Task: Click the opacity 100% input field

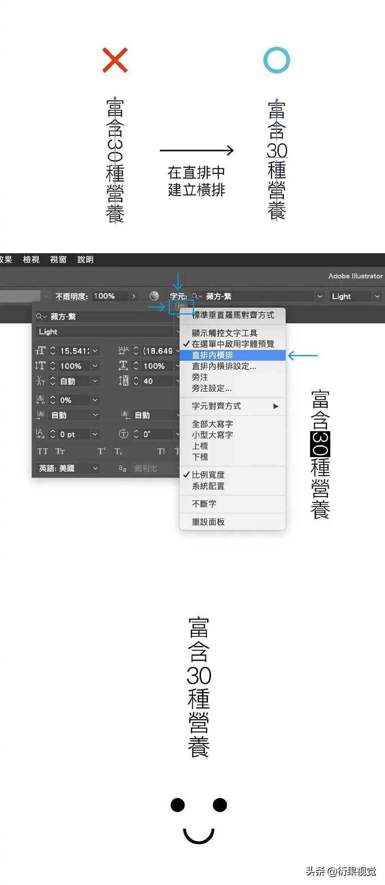Action: (x=111, y=296)
